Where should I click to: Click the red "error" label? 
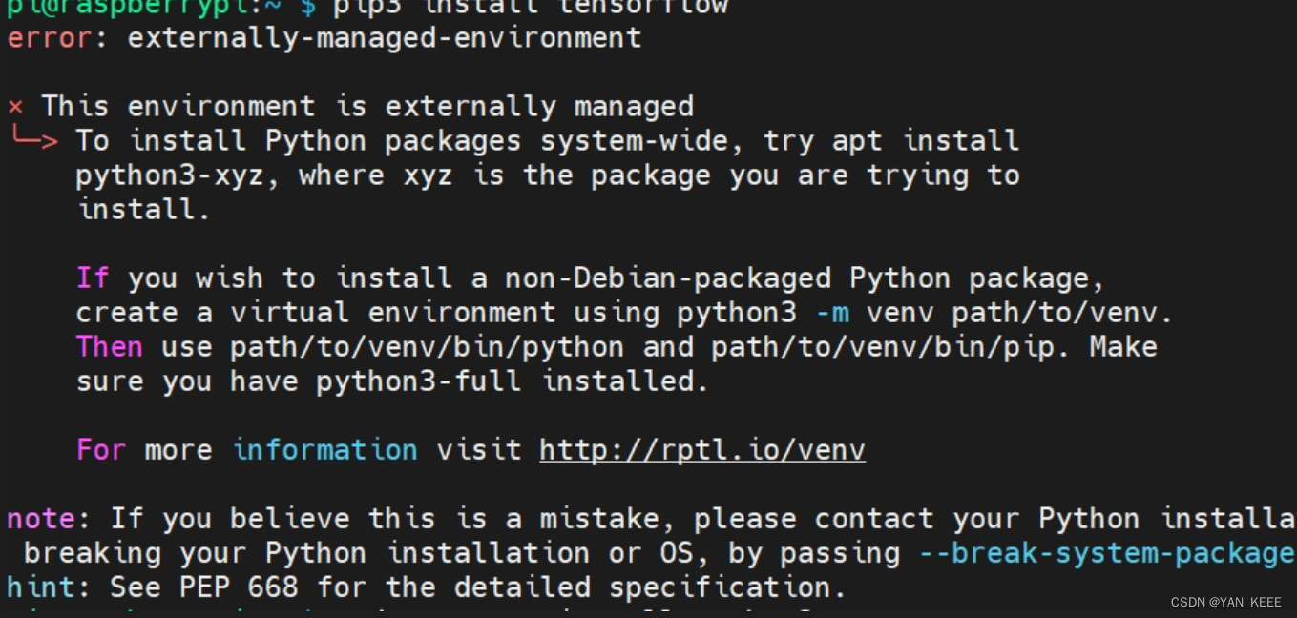pos(50,38)
